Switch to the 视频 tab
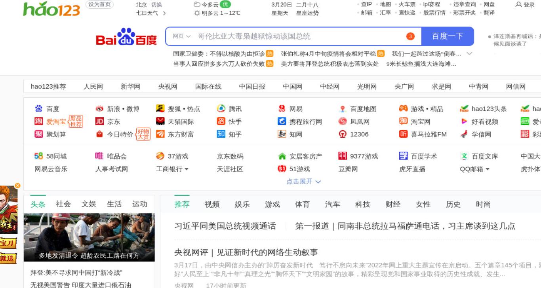 (212, 204)
